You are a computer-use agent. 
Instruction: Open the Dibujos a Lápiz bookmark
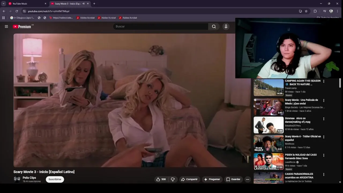[22, 18]
